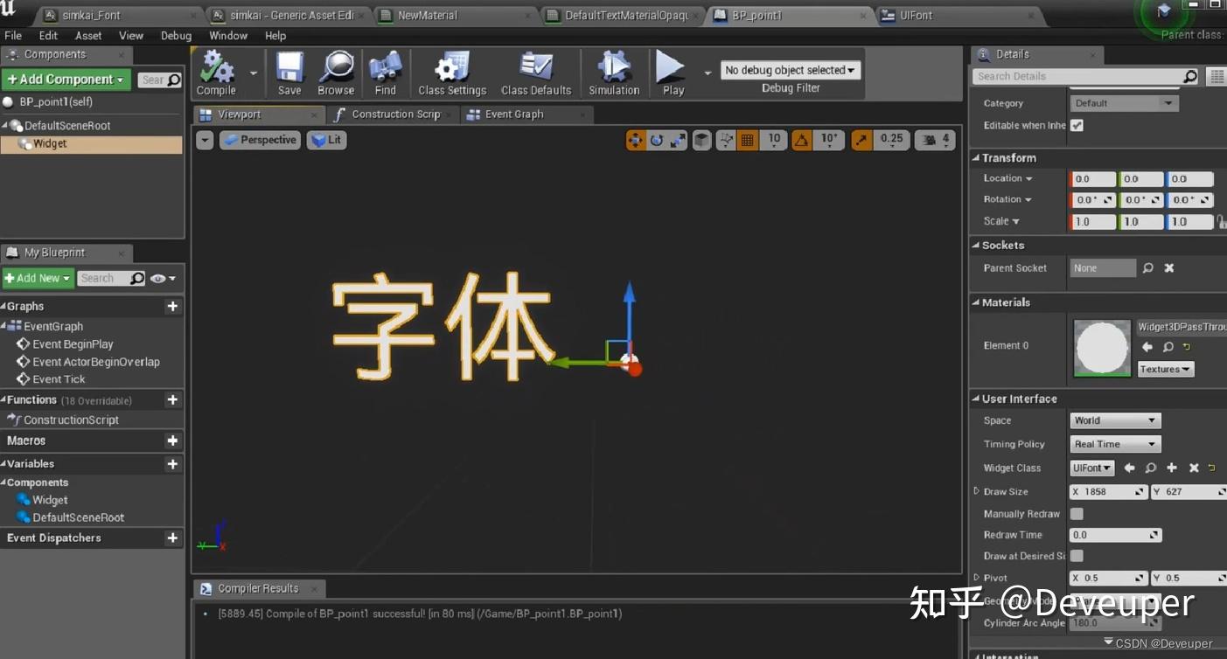1227x659 pixels.
Task: Enable Manually Redraw checkbox
Action: pyautogui.click(x=1076, y=514)
